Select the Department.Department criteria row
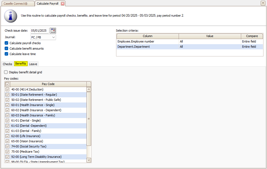The image size is (267, 169). 190,47
